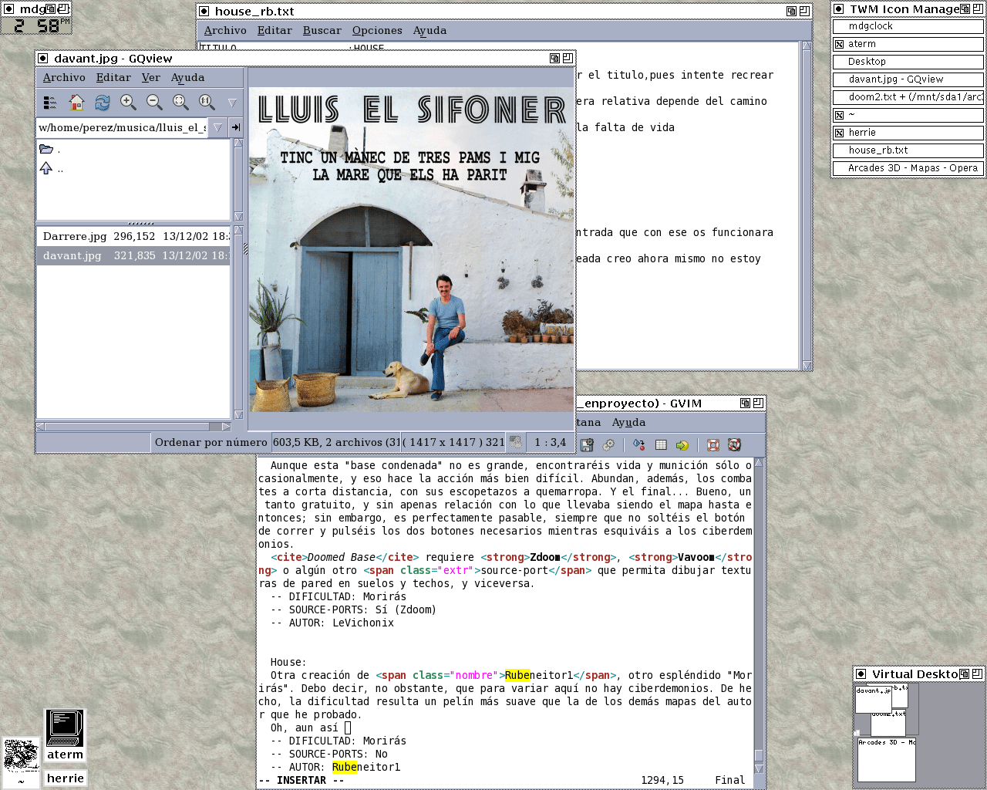Image resolution: width=987 pixels, height=790 pixels.
Task: Click the ~ iconified terminal icon on desktop
Action: pyautogui.click(x=21, y=763)
